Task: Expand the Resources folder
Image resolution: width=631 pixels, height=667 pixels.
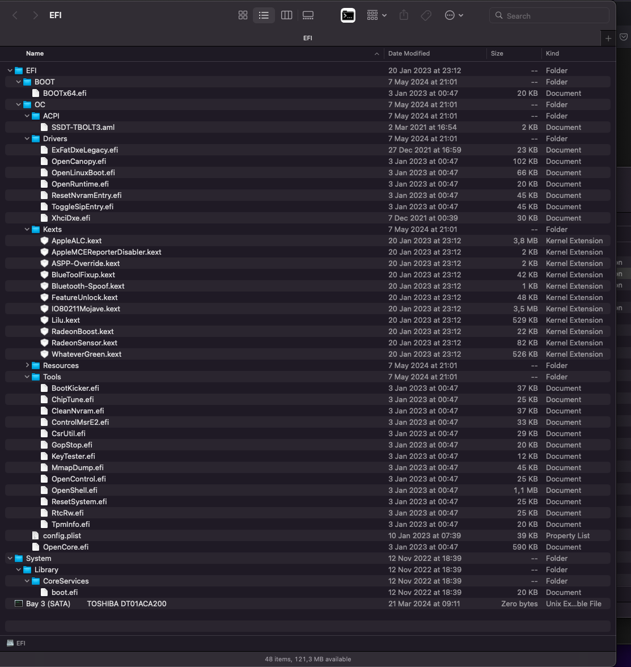Action: pyautogui.click(x=27, y=365)
